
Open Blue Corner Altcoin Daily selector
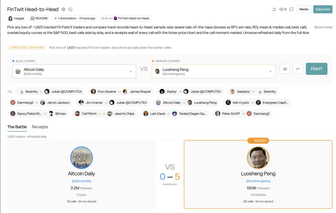coord(74,71)
